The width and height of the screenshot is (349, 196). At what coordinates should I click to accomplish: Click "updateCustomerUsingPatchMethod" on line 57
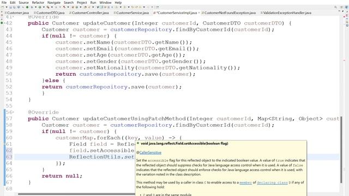(x=134, y=119)
